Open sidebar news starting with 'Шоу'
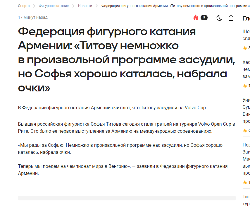Image resolution: width=250 pixels, height=208 pixels. (x=246, y=35)
